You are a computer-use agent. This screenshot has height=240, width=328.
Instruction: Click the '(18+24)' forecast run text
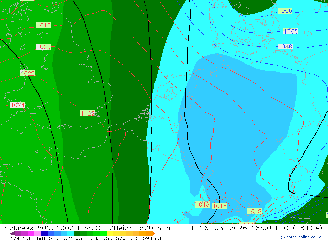point(308,228)
